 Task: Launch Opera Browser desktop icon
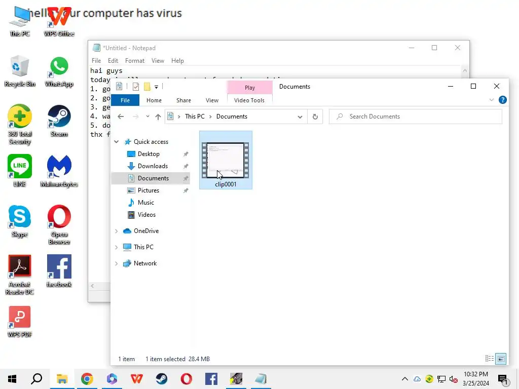tap(59, 224)
